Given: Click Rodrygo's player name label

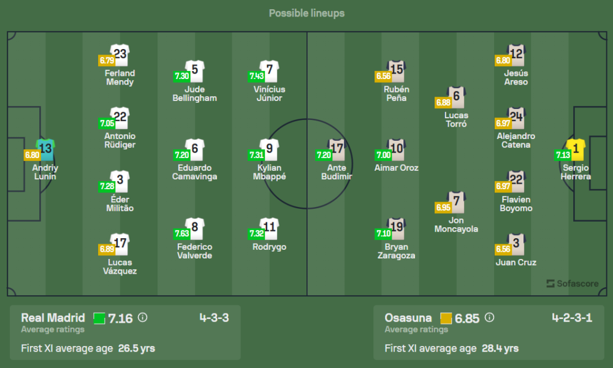Looking at the screenshot, I should [269, 247].
